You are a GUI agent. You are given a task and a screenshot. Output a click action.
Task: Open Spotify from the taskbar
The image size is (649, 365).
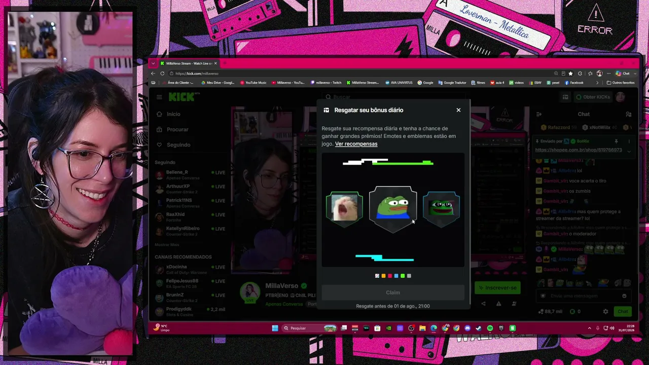click(x=490, y=328)
